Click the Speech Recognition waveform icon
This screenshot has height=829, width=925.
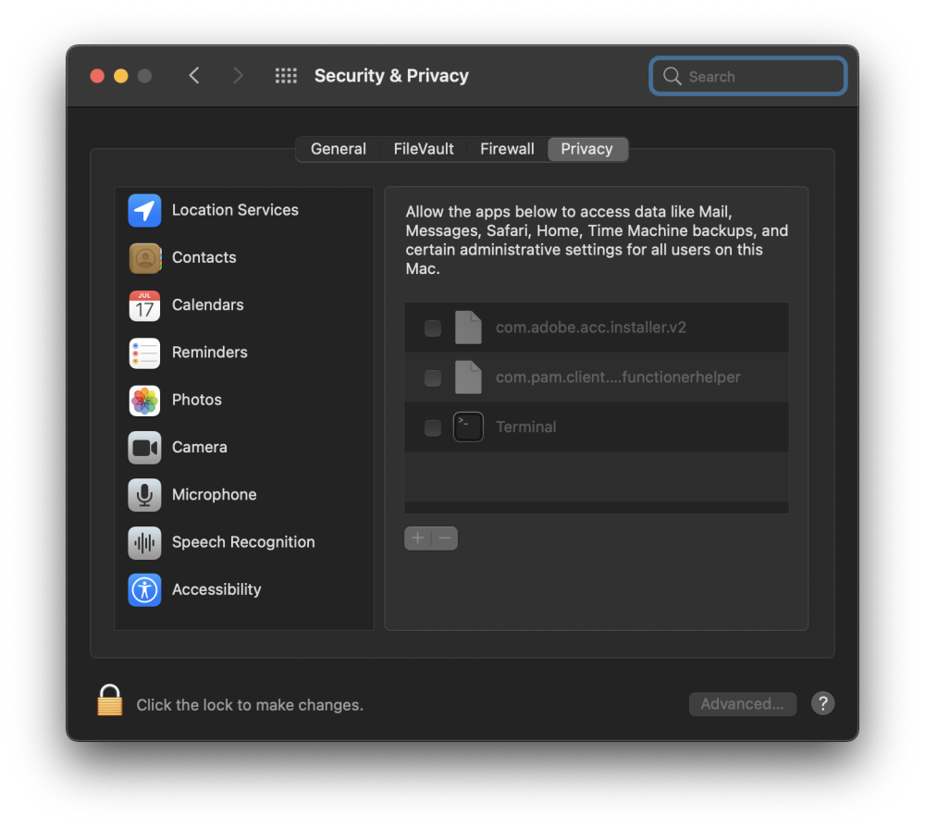point(144,542)
